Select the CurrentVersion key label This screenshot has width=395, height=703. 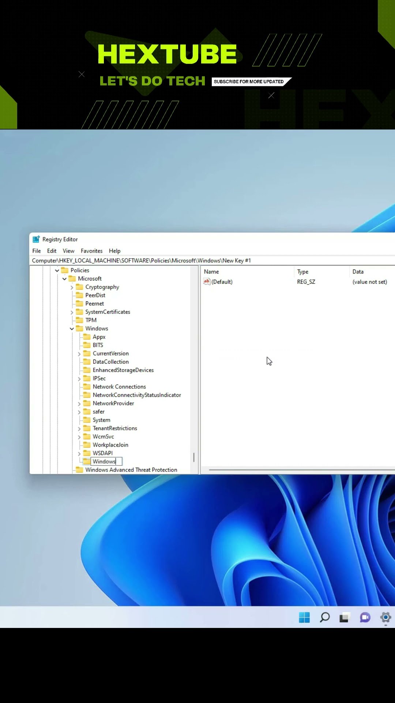tap(111, 353)
